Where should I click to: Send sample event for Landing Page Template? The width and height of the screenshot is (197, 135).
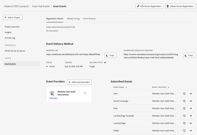pyautogui.click(x=191, y=116)
